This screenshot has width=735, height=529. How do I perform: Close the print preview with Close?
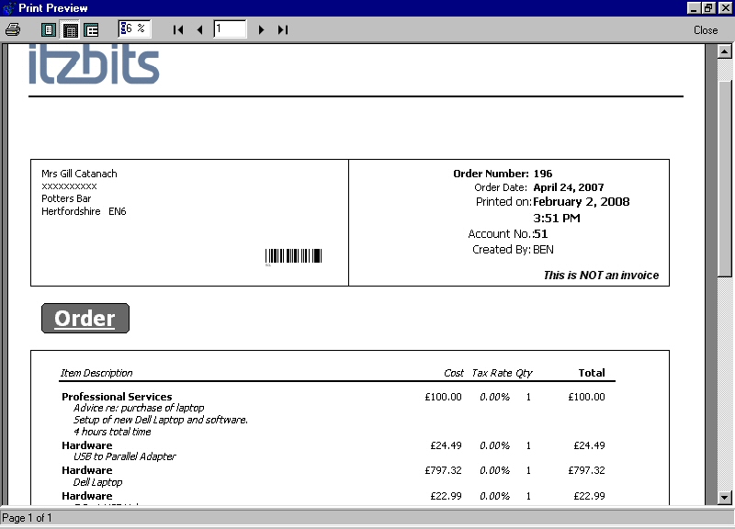point(706,29)
